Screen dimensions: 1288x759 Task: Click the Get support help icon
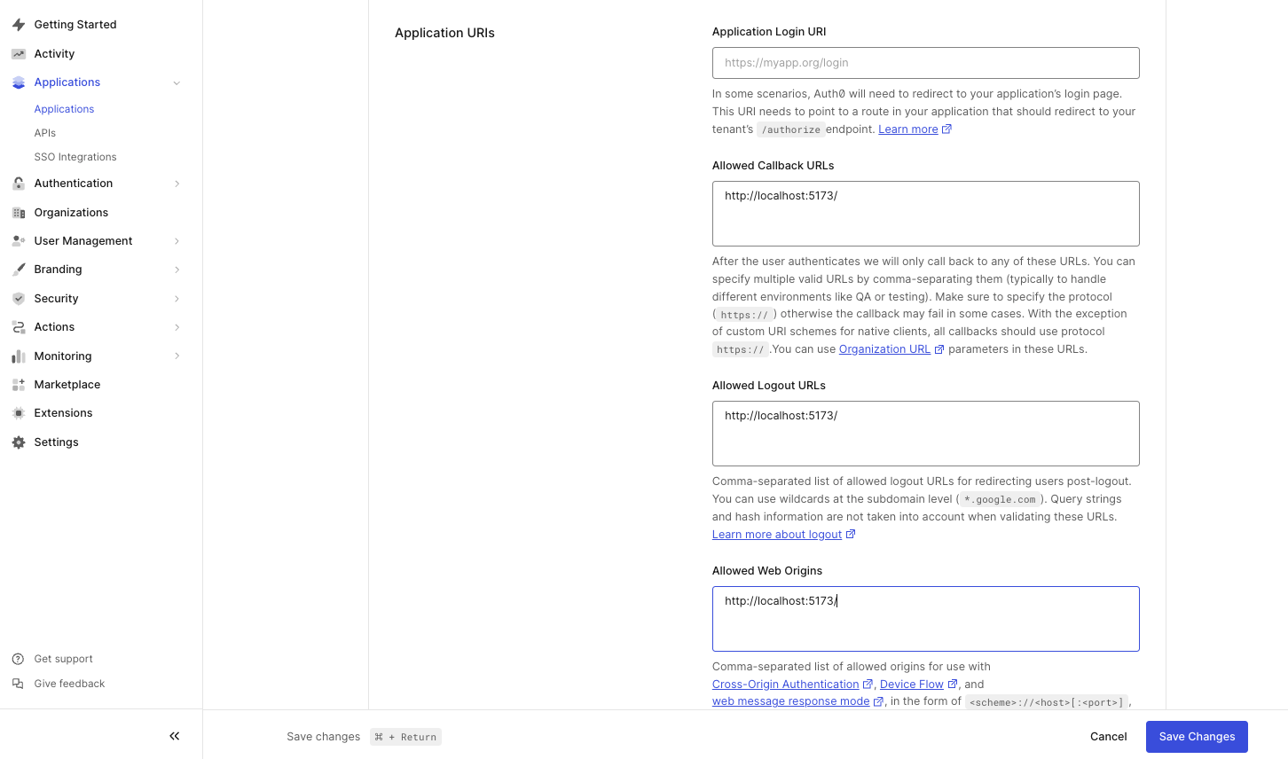coord(17,658)
